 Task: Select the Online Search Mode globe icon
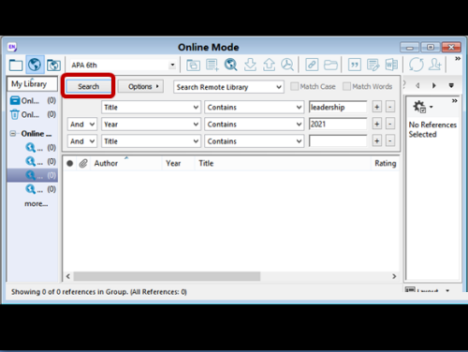click(x=35, y=65)
